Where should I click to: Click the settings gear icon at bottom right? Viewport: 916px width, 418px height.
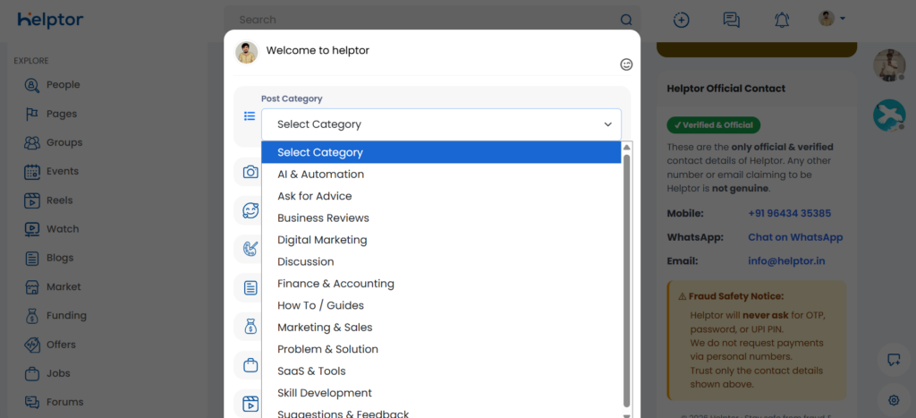point(893,400)
